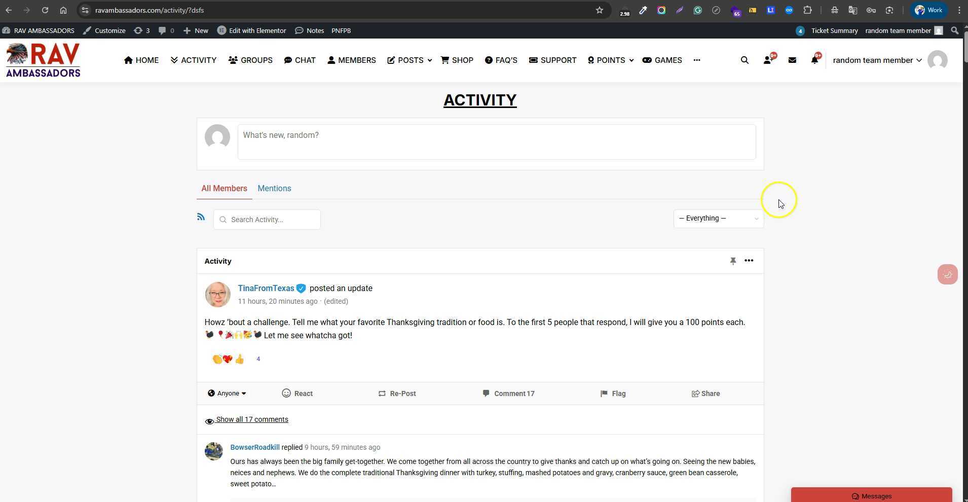Click the verified badge next to TinaFromTexas
The width and height of the screenshot is (968, 502).
click(x=301, y=289)
